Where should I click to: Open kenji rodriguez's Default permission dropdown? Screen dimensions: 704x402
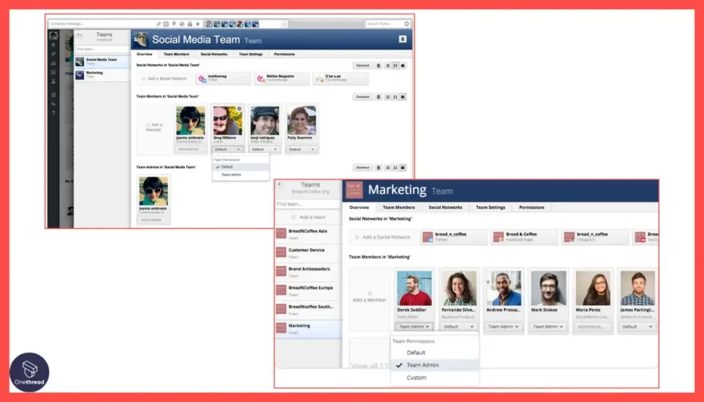click(x=265, y=149)
